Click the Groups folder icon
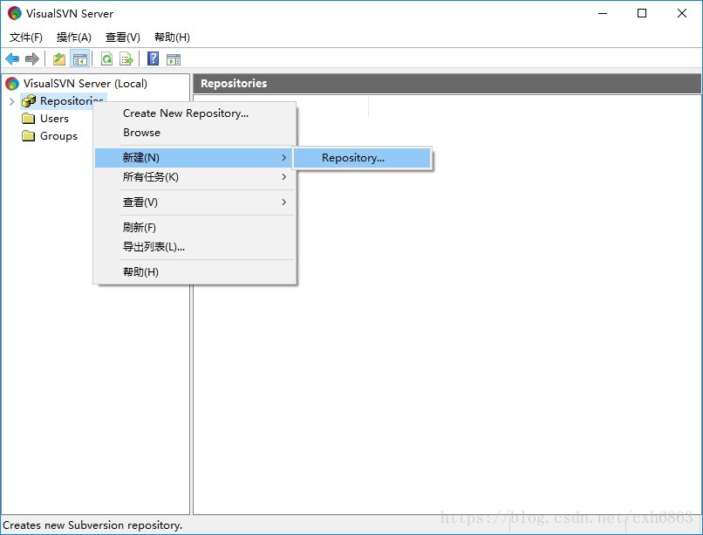This screenshot has width=703, height=535. click(28, 136)
